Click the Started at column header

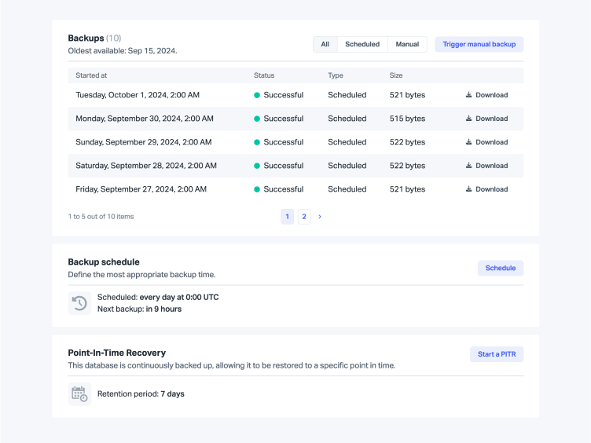[x=91, y=75]
